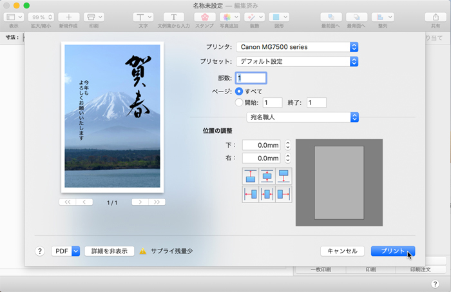The width and height of the screenshot is (451, 292).
Task: Click the horizontal center alignment icon
Action: tap(267, 193)
